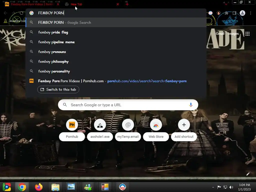This screenshot has width=256, height=192.
Task: Close the New Tab tab
Action: point(118,4)
